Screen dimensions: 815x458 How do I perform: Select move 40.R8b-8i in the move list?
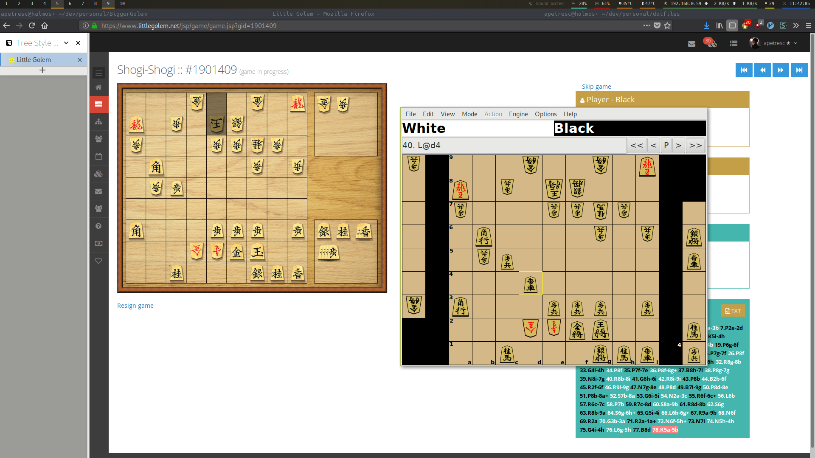point(618,379)
